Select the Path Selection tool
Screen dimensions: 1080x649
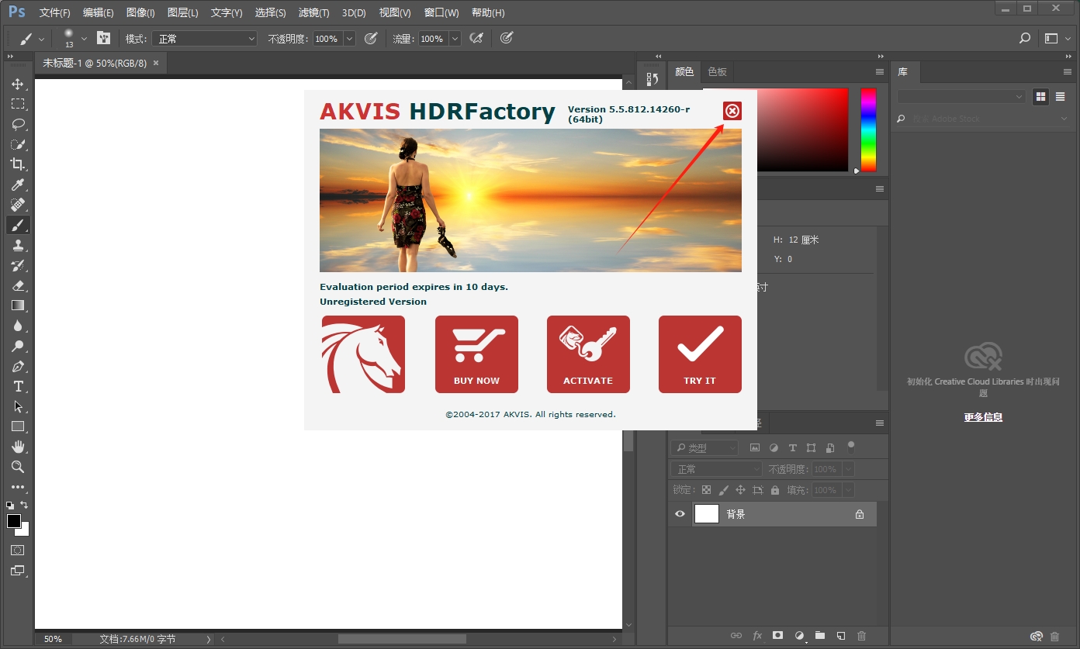point(18,406)
